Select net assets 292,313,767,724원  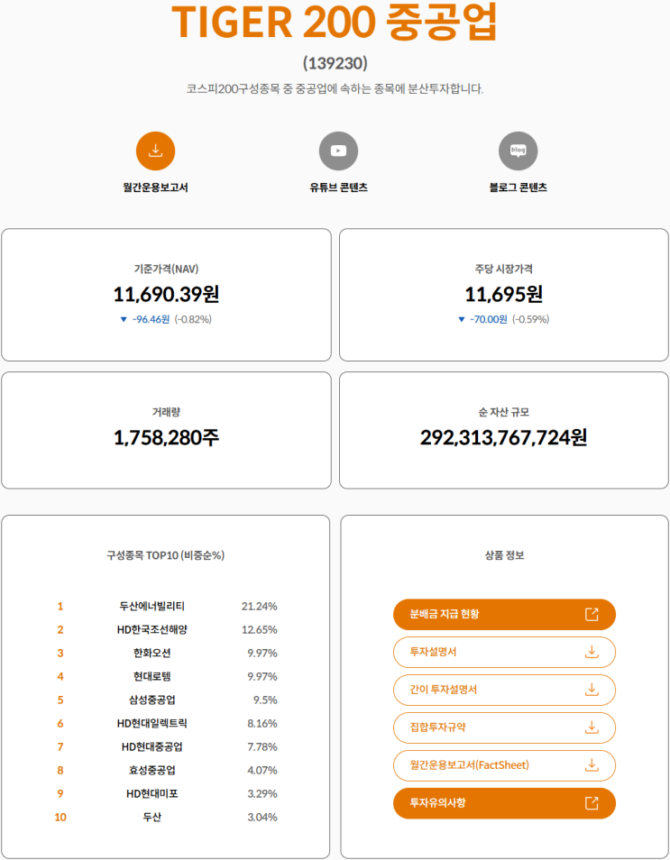pos(504,438)
